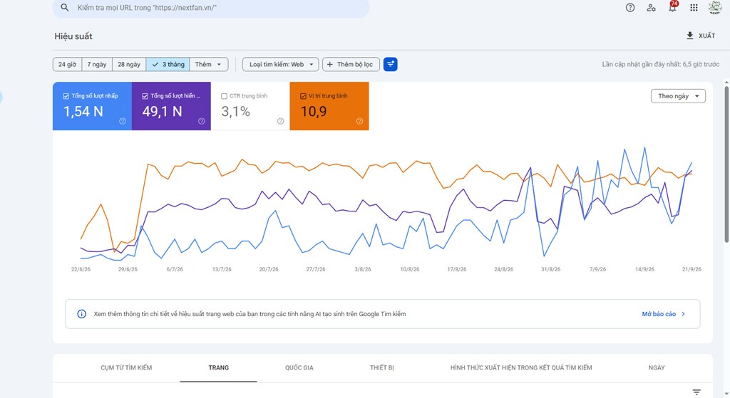Click the 6/7/26 date label on chart
Viewport: 730px width, 398px height.
(x=175, y=269)
